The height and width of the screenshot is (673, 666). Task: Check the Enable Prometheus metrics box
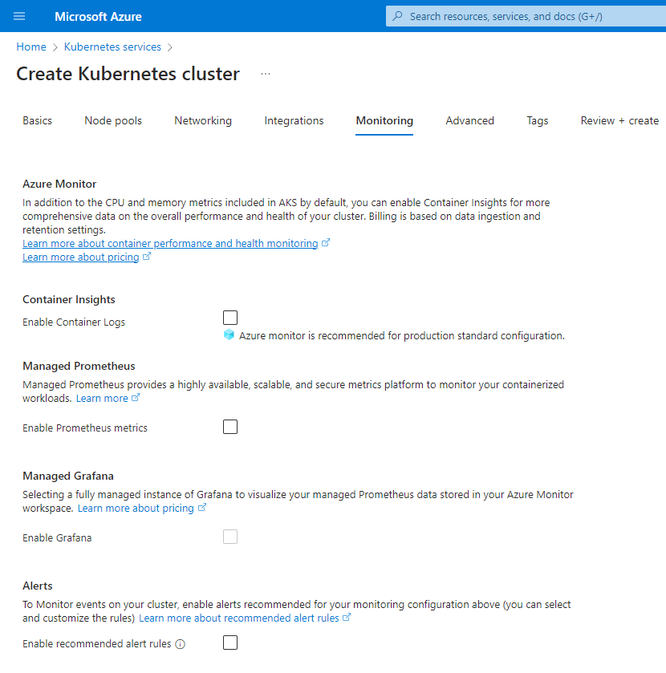(230, 427)
